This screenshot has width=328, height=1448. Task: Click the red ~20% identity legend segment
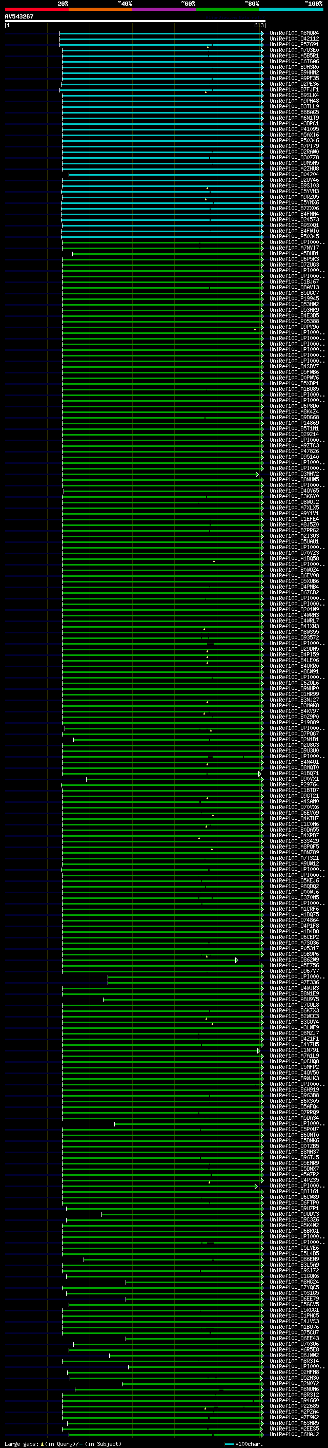(x=36, y=9)
